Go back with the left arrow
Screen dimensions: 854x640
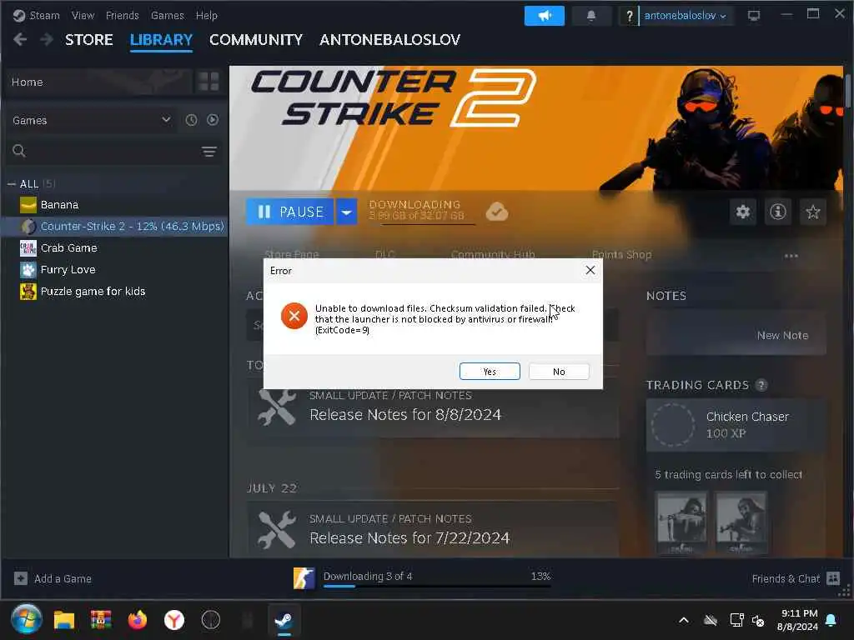point(20,39)
